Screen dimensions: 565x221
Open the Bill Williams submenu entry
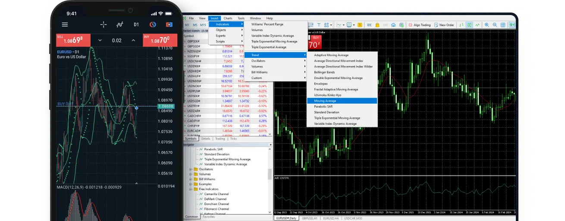[x=276, y=72]
